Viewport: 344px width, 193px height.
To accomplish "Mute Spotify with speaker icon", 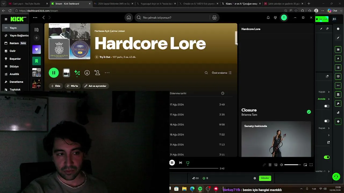I will (281, 165).
